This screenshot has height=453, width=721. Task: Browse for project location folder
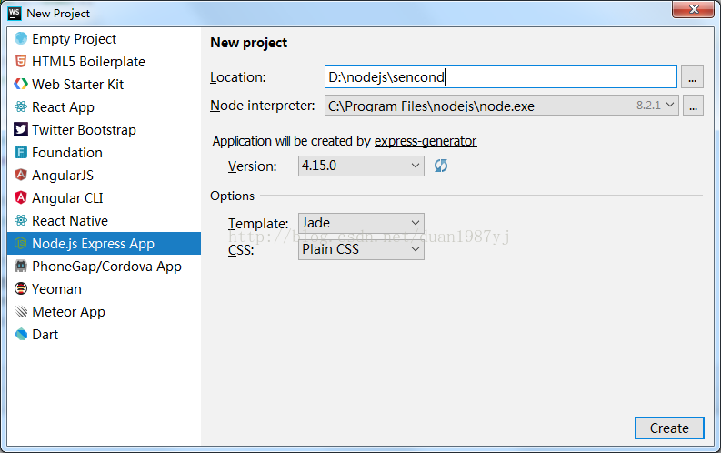point(692,77)
